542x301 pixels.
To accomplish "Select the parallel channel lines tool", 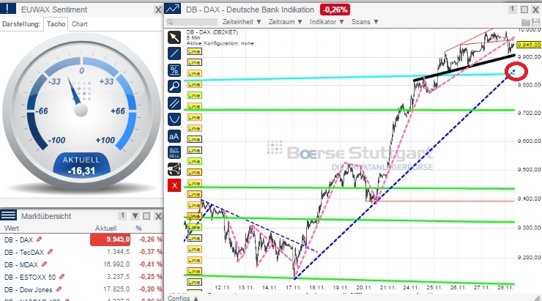I will [174, 103].
